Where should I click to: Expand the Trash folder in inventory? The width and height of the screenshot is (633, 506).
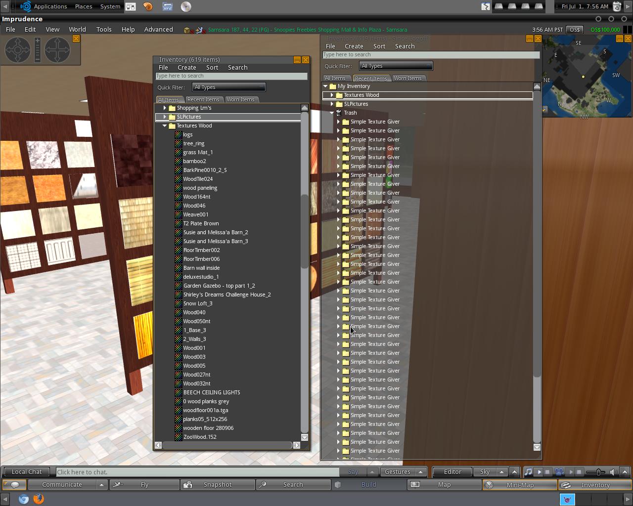(332, 113)
